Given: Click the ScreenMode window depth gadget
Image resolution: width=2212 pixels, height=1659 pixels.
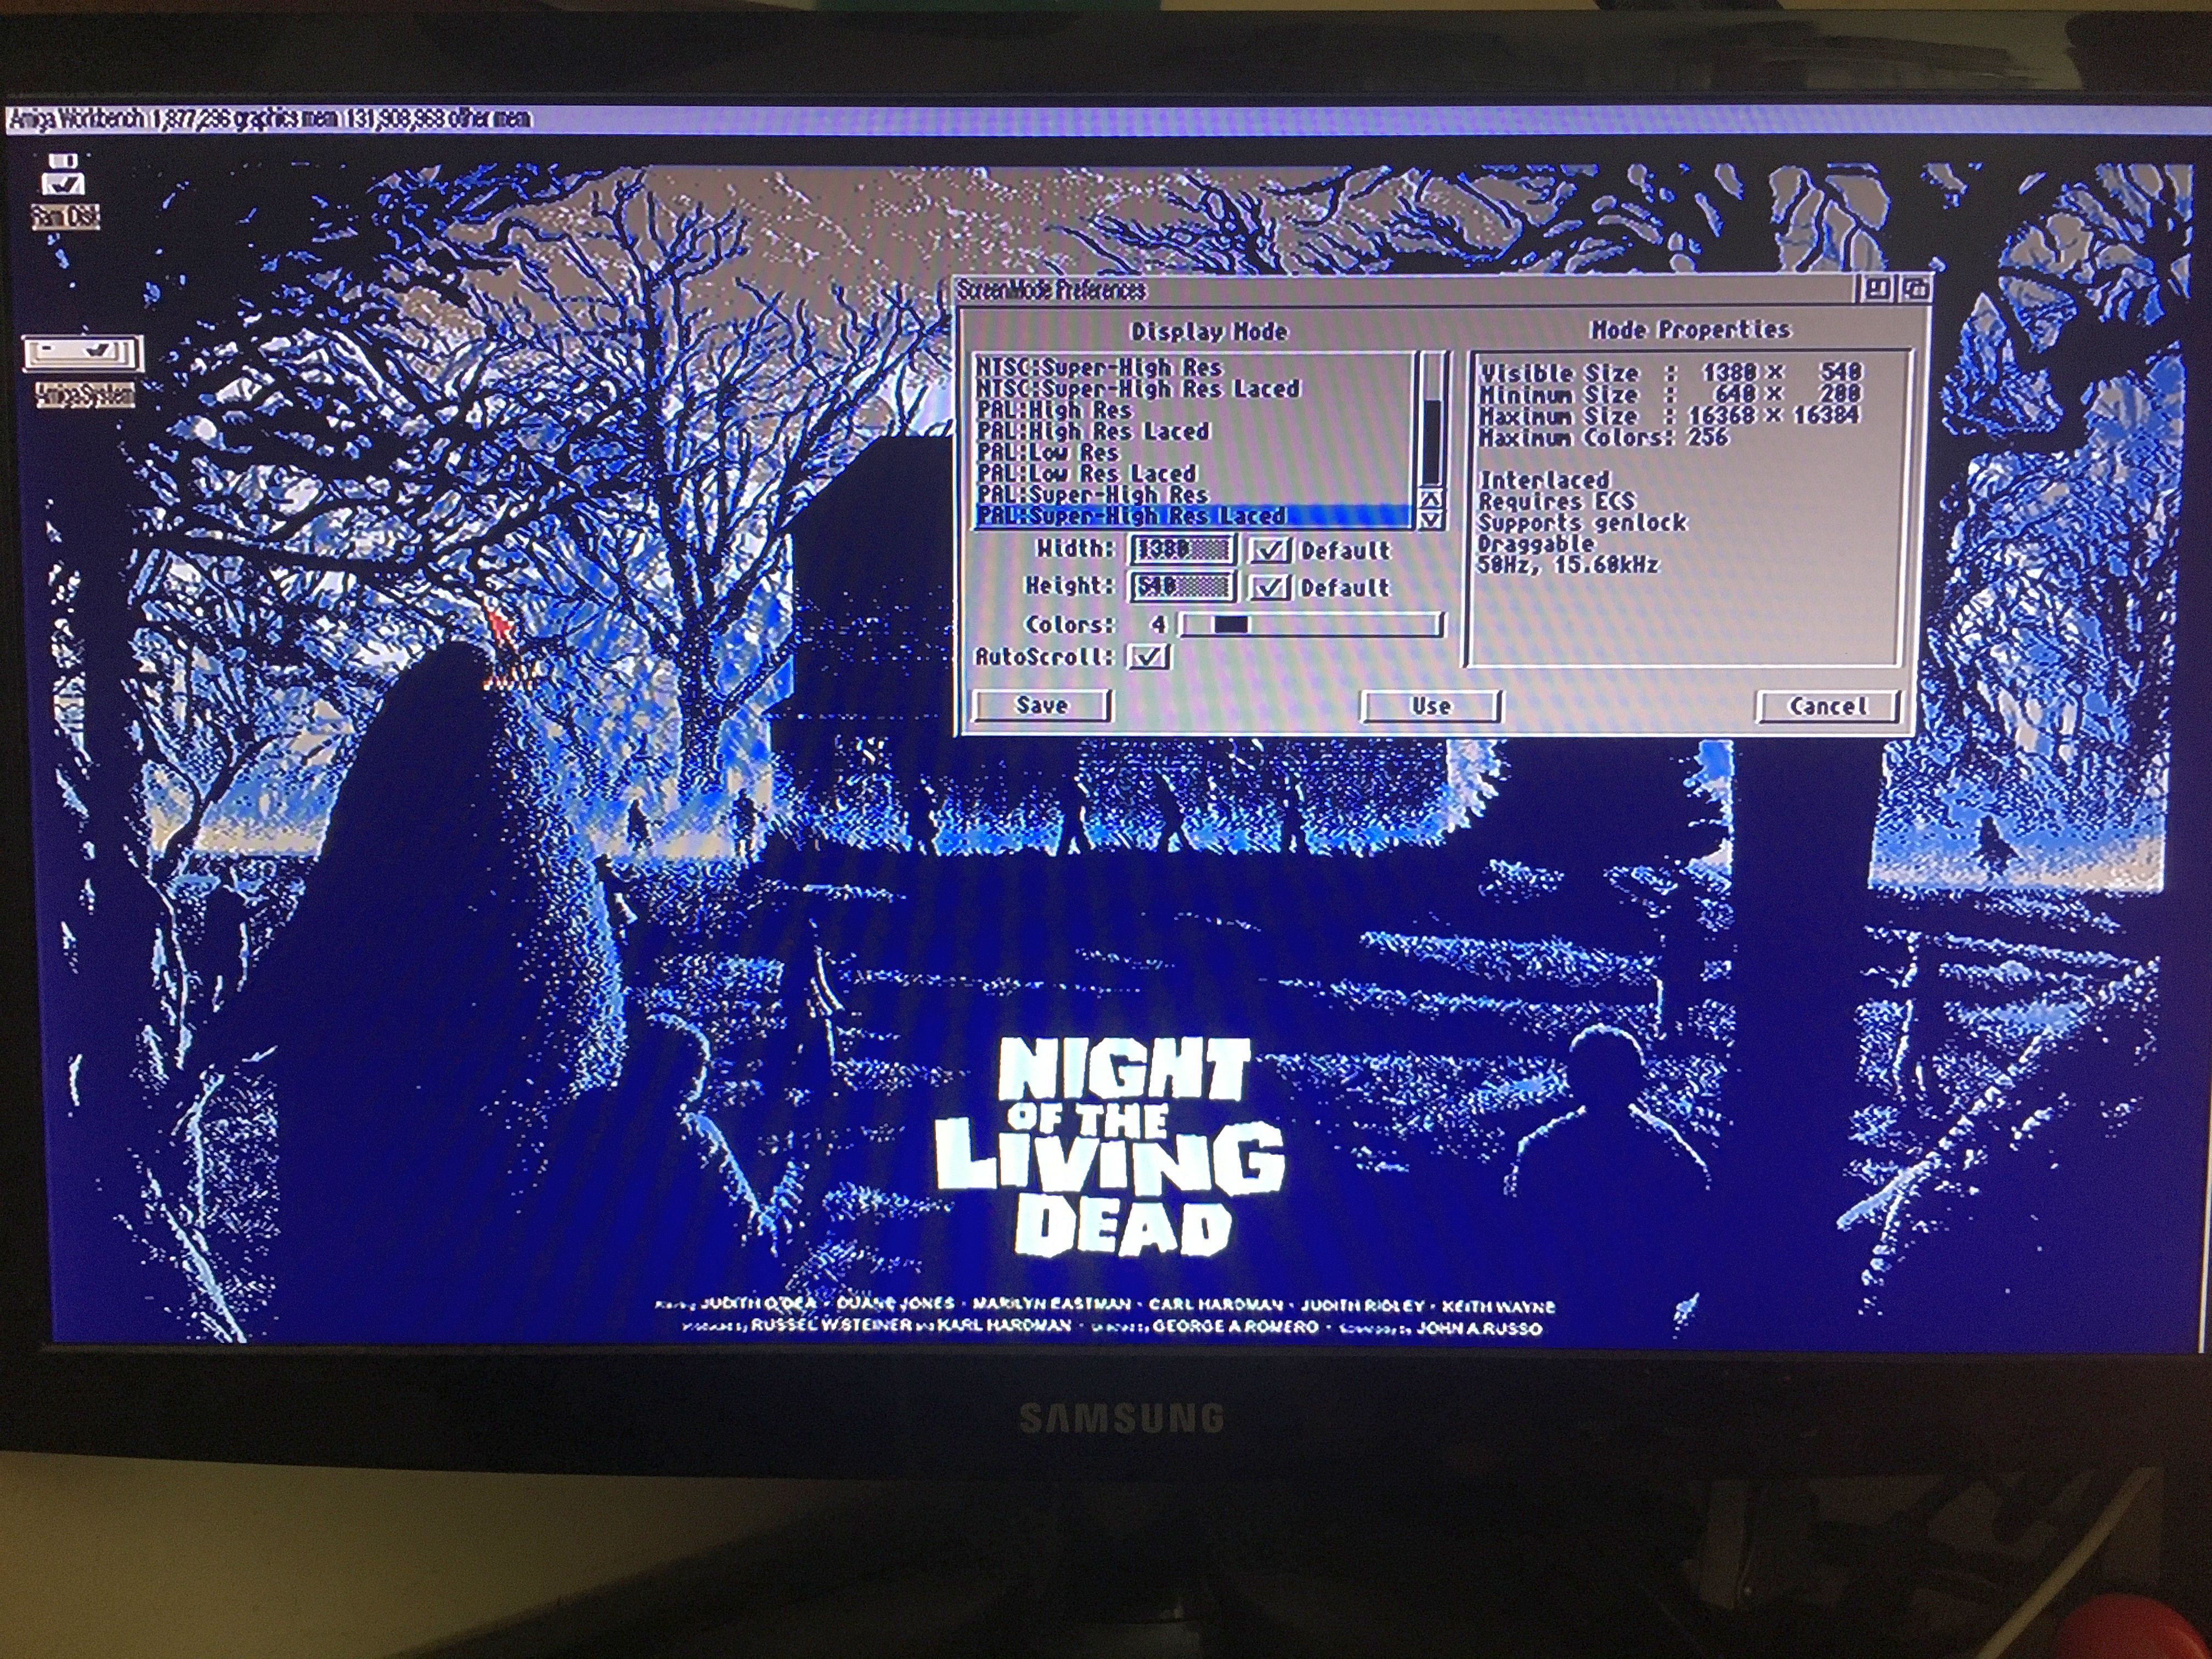Looking at the screenshot, I should [1915, 290].
